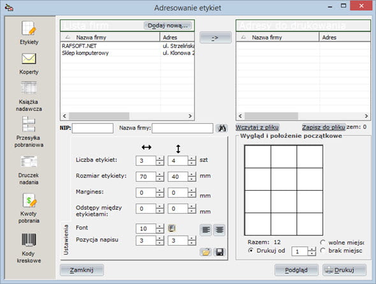Select the RAFSOFT.NET row
This screenshot has height=284, width=376.
pos(127,46)
